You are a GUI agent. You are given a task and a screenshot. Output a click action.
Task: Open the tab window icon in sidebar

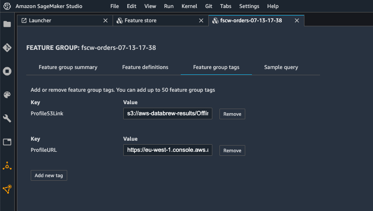[x=7, y=142]
